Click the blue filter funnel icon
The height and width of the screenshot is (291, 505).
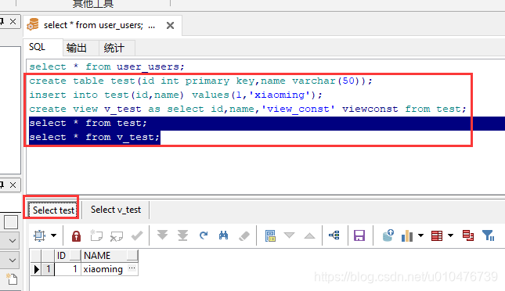(489, 235)
